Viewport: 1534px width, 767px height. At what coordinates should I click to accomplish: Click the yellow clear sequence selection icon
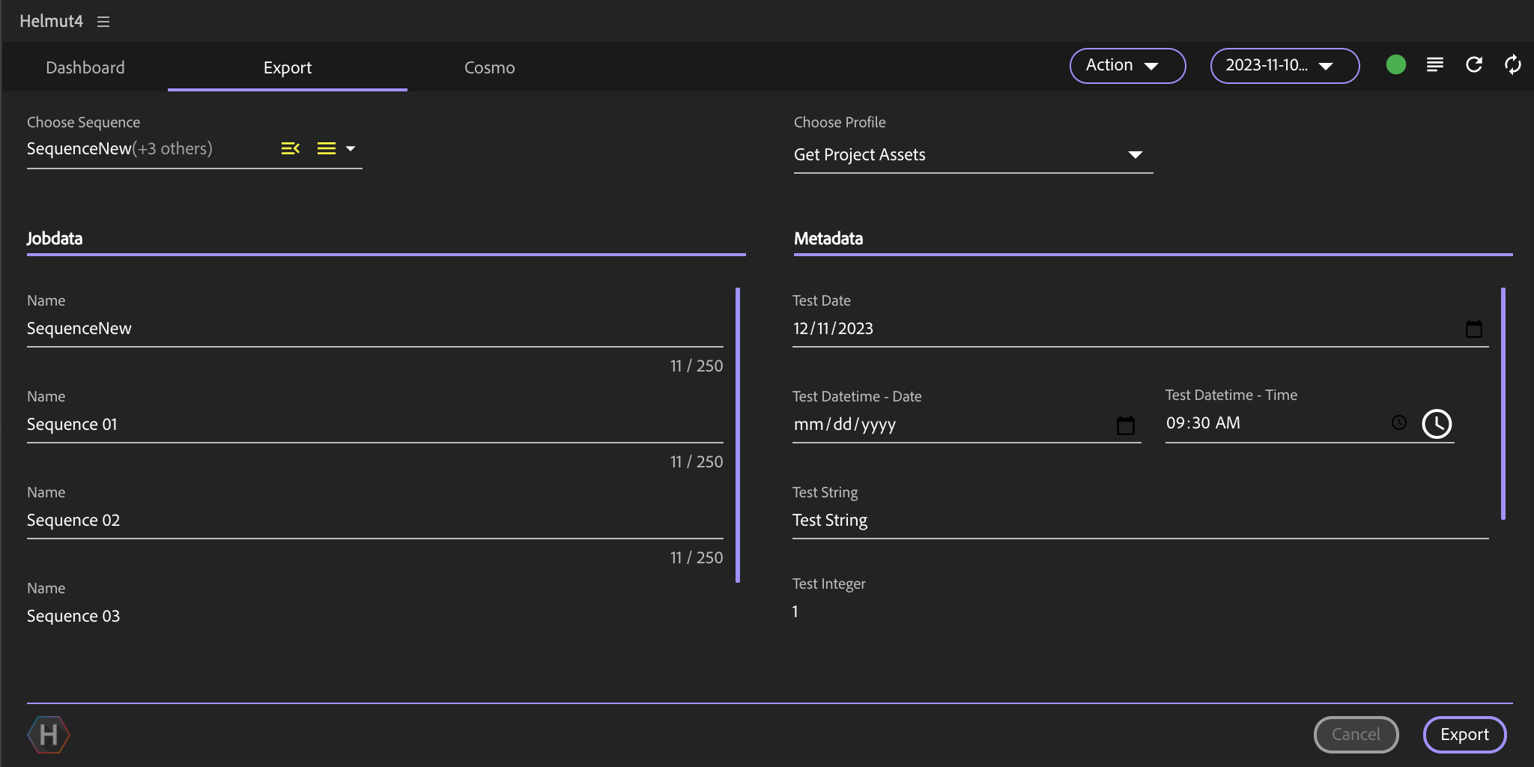click(291, 148)
